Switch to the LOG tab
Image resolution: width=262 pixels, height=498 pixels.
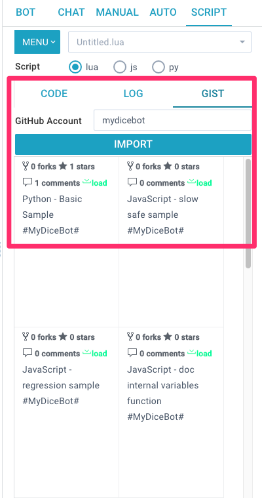tap(133, 93)
